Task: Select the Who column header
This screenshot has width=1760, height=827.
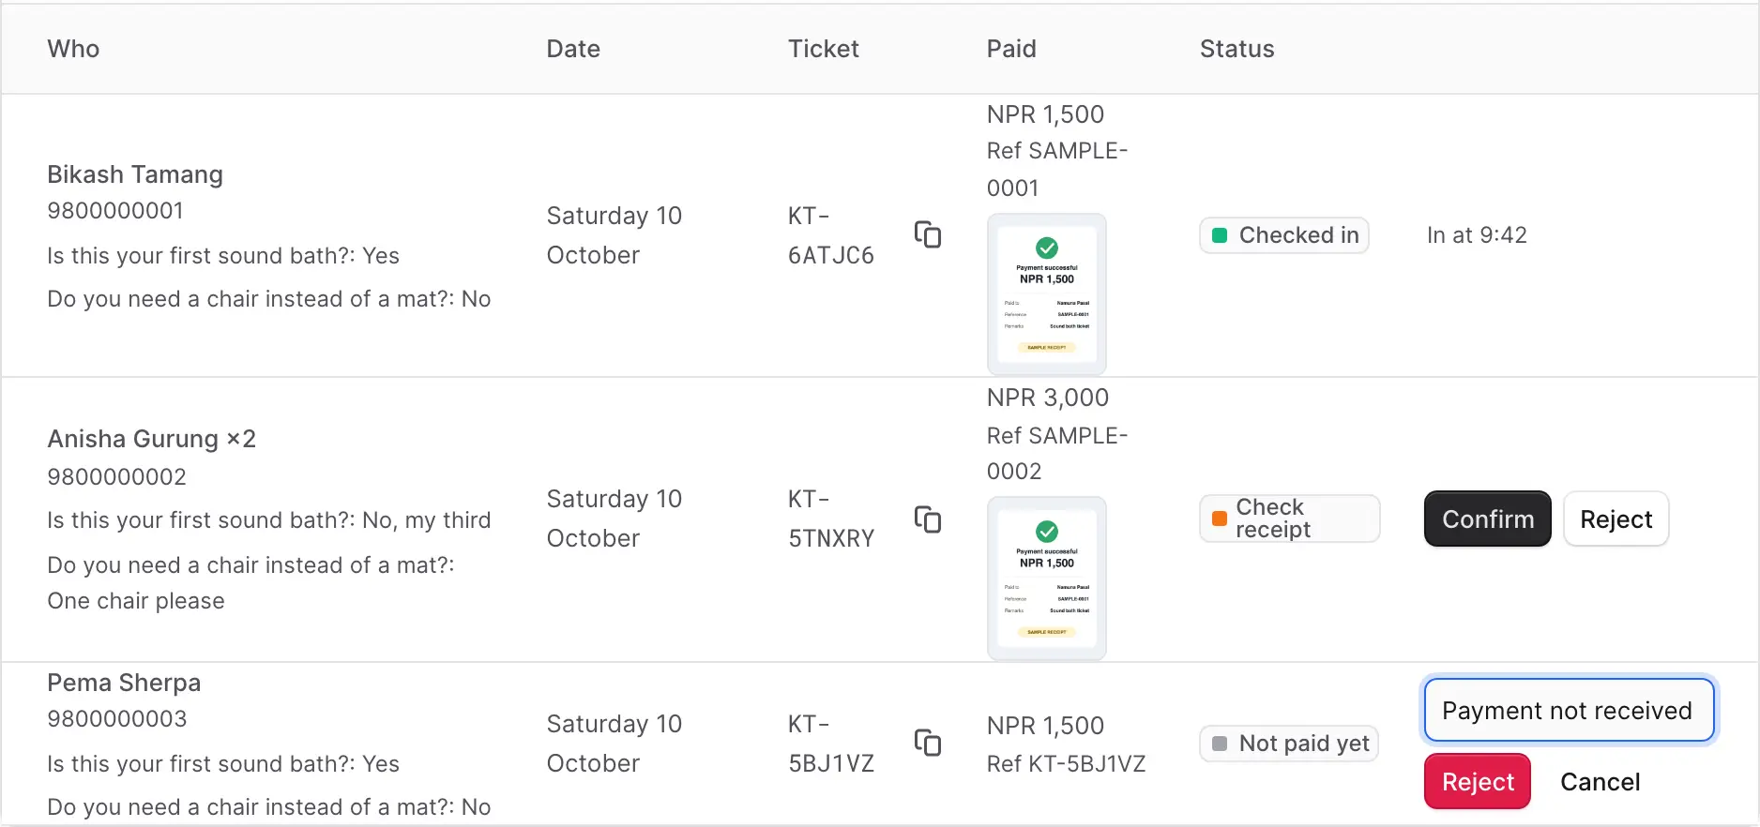Action: pyautogui.click(x=73, y=49)
